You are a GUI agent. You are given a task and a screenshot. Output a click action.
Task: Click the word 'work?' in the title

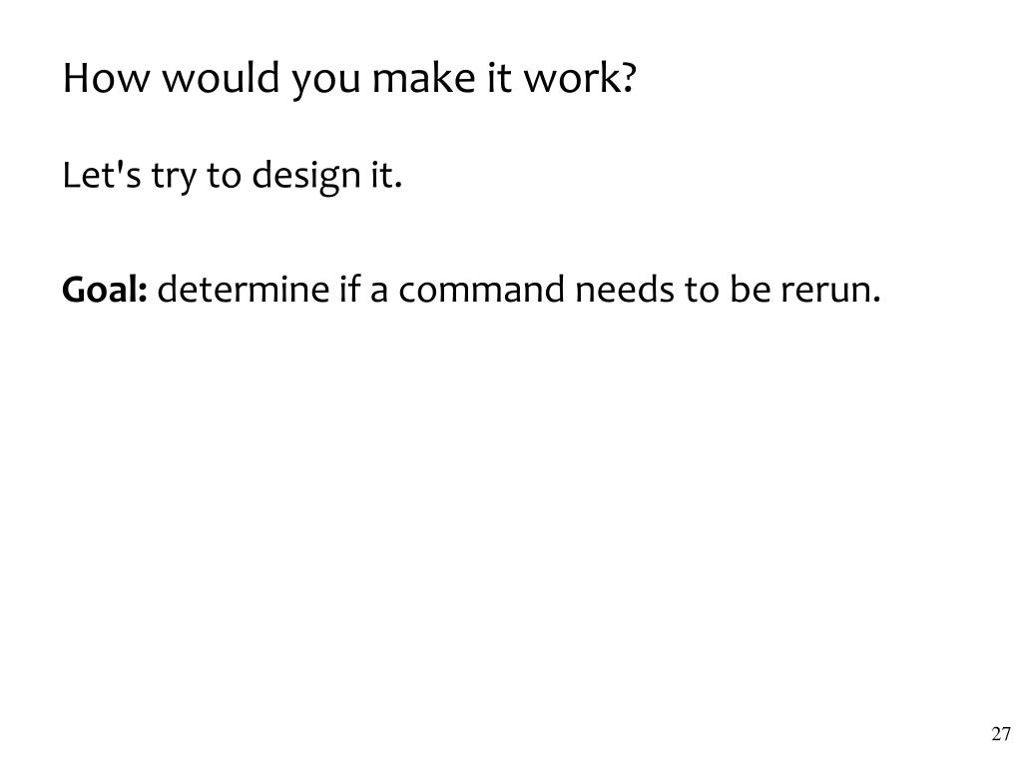pos(580,78)
